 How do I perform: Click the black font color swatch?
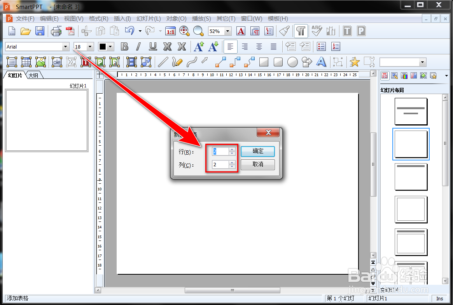[x=103, y=47]
